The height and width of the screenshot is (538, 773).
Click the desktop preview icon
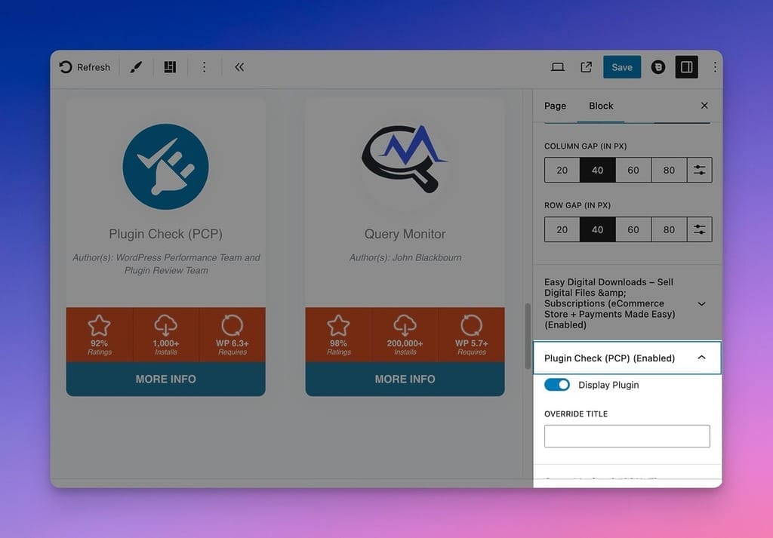pyautogui.click(x=557, y=66)
